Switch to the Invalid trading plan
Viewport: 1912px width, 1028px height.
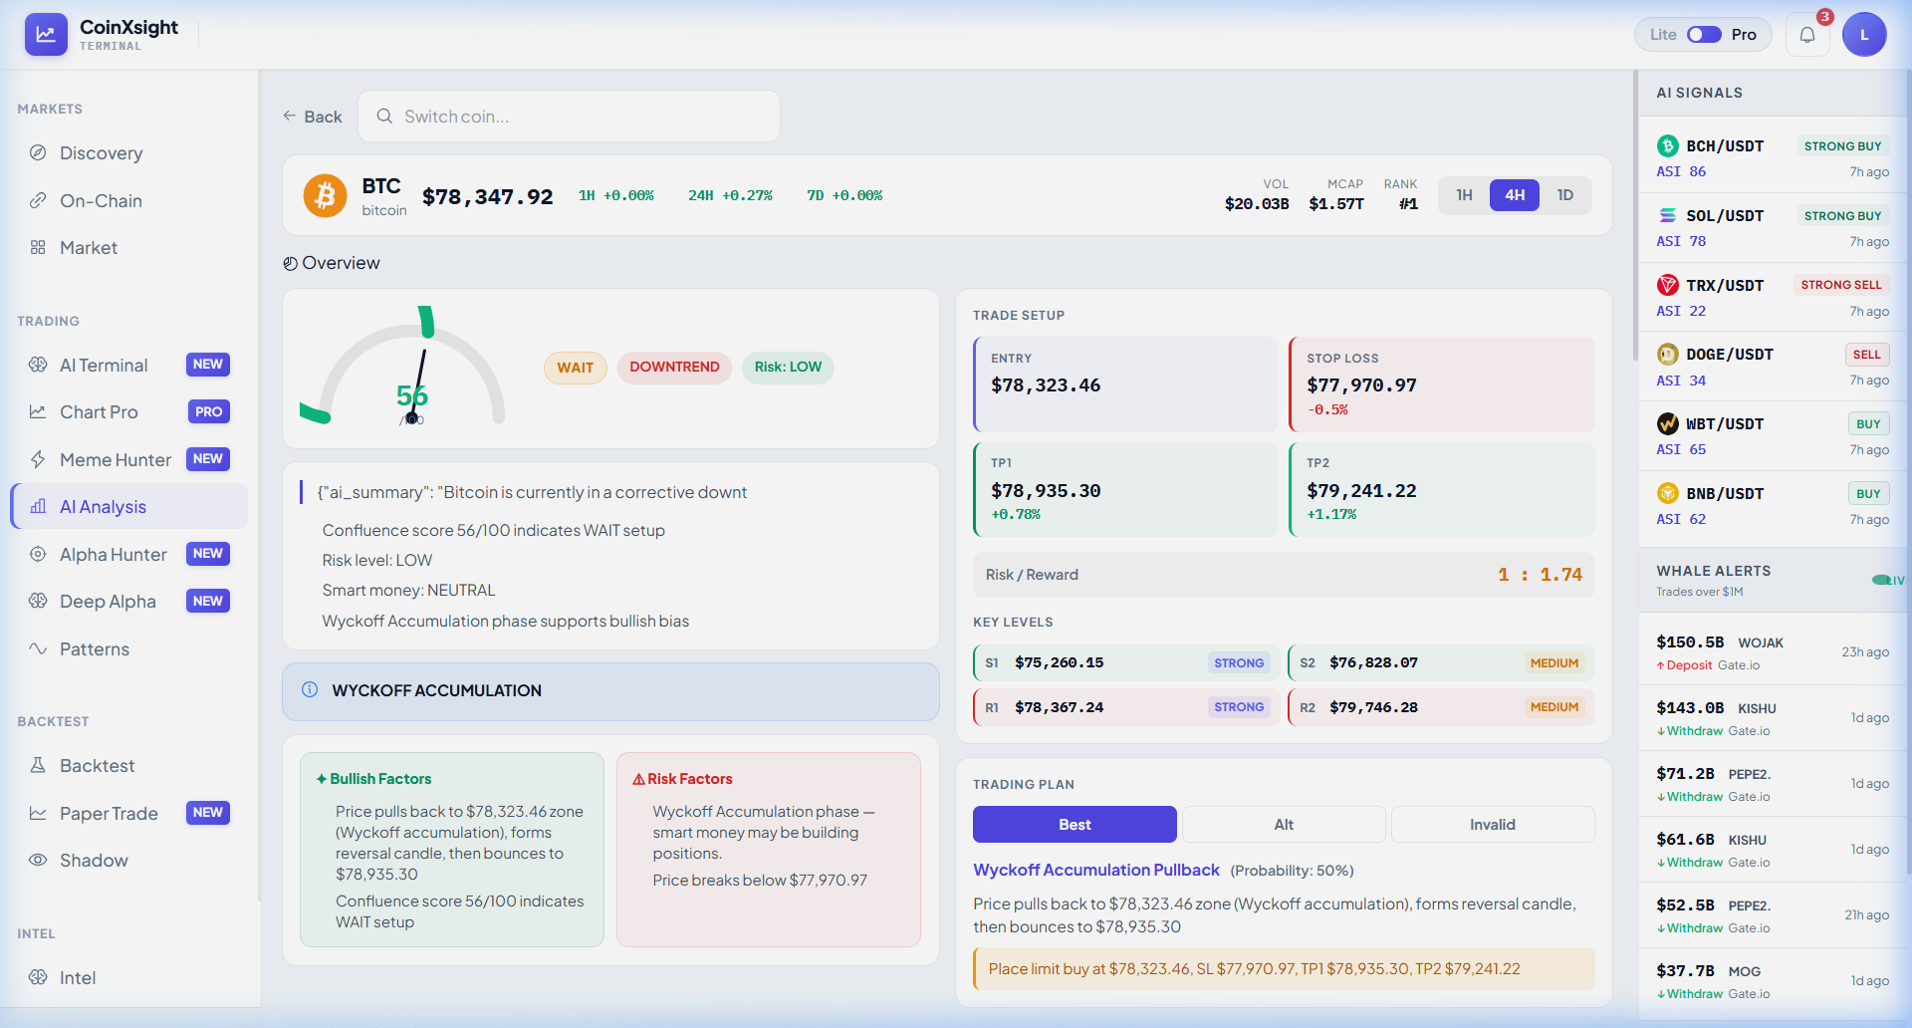[1493, 825]
